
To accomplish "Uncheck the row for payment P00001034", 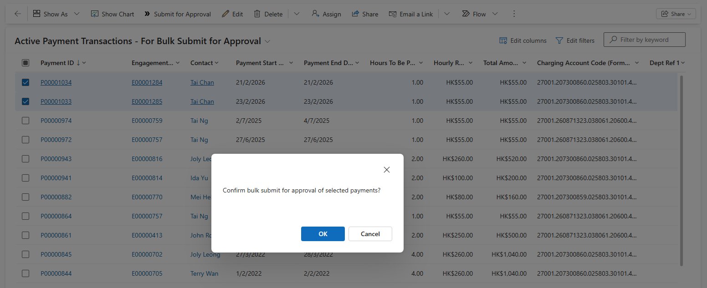I will (26, 82).
